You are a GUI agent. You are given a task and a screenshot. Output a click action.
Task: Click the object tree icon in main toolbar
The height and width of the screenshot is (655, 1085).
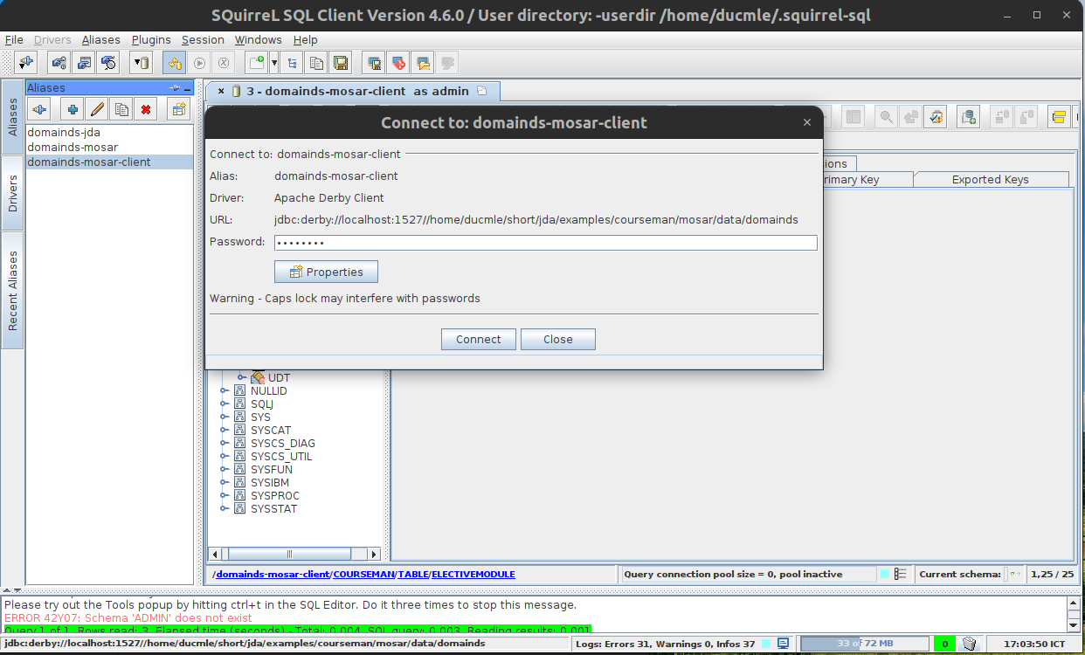(x=292, y=63)
